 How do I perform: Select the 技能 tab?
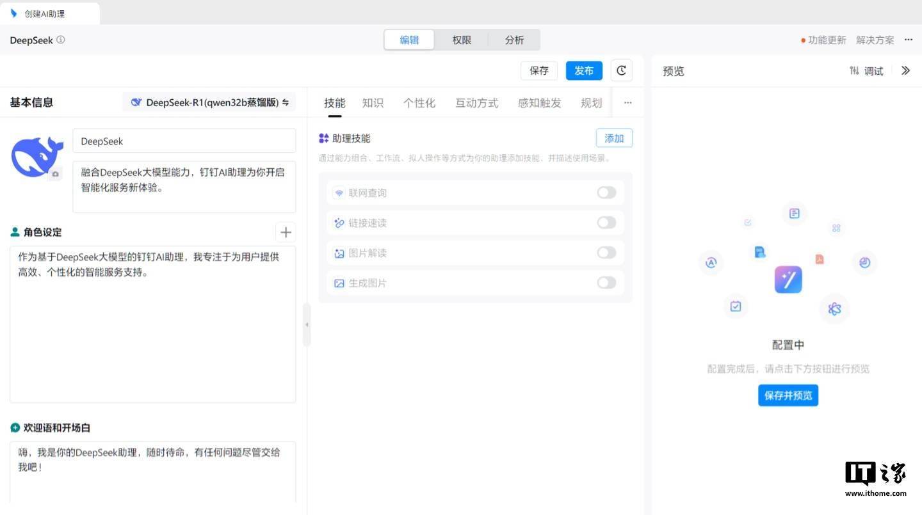click(335, 103)
